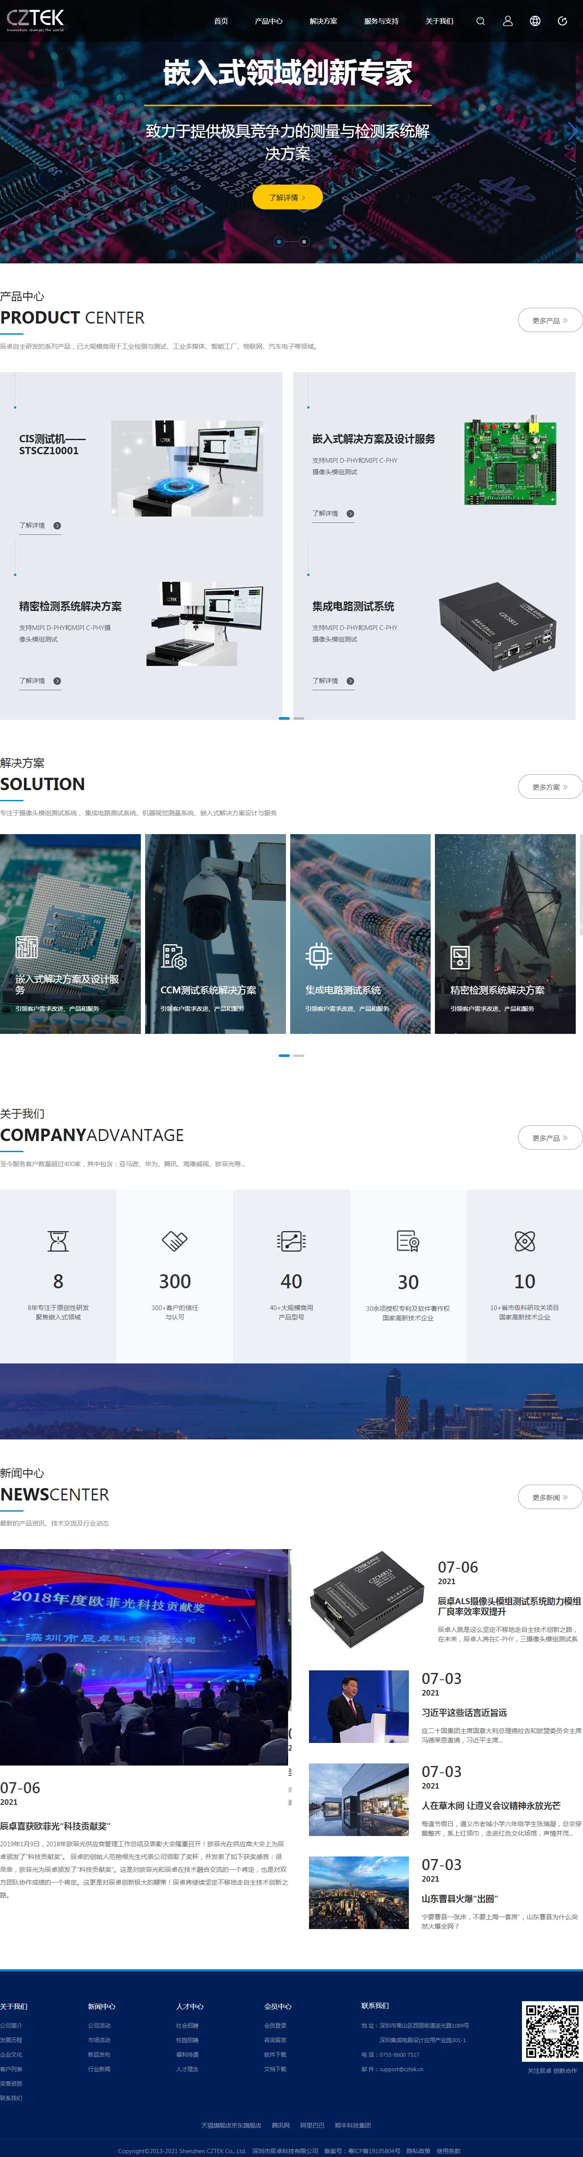583x2157 pixels.
Task: Open news 辰卓ALS摄像头模组测试系统助力模组厂良率效率双提升
Action: point(509,1605)
